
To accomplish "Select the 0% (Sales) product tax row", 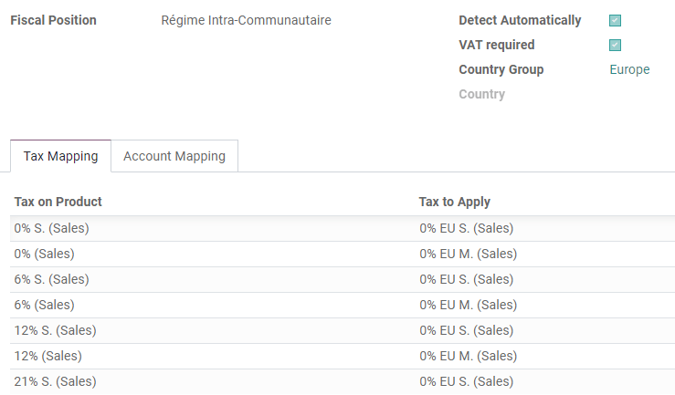I will click(x=45, y=255).
